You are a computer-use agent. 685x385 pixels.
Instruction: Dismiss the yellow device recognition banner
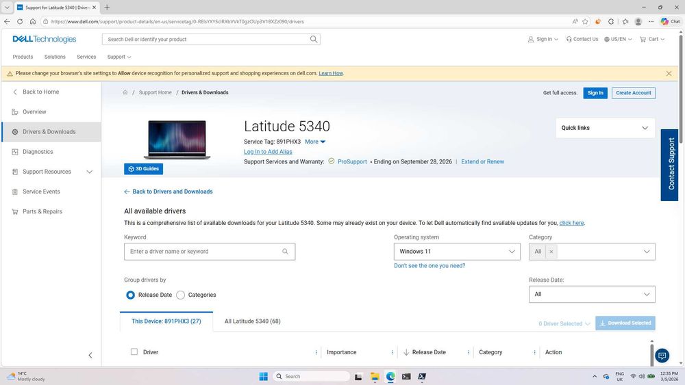[669, 74]
